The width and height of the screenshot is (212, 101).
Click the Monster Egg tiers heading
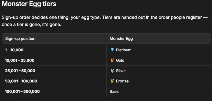[x=29, y=4]
